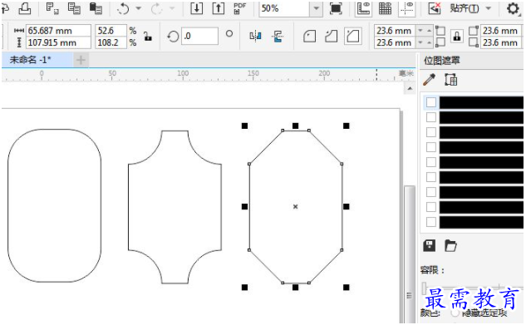Click the center X marker of chamfered shape
Image resolution: width=526 pixels, height=325 pixels.
(296, 207)
